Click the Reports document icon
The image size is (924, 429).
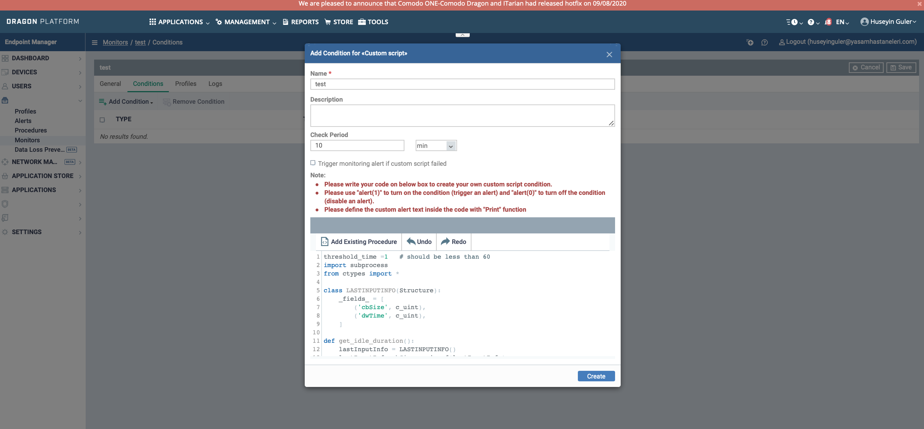pos(285,22)
